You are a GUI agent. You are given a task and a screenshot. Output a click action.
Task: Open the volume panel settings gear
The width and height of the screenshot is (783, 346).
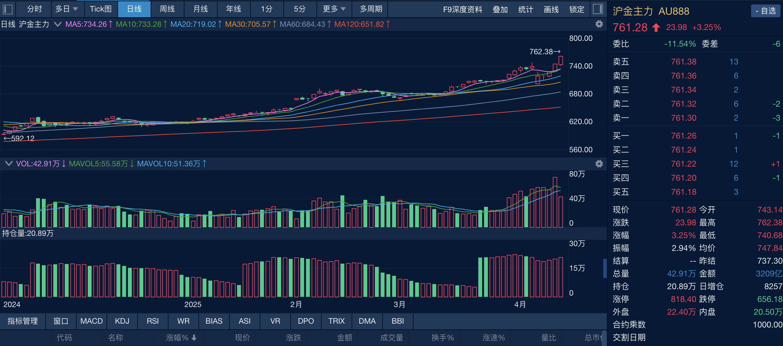point(600,164)
